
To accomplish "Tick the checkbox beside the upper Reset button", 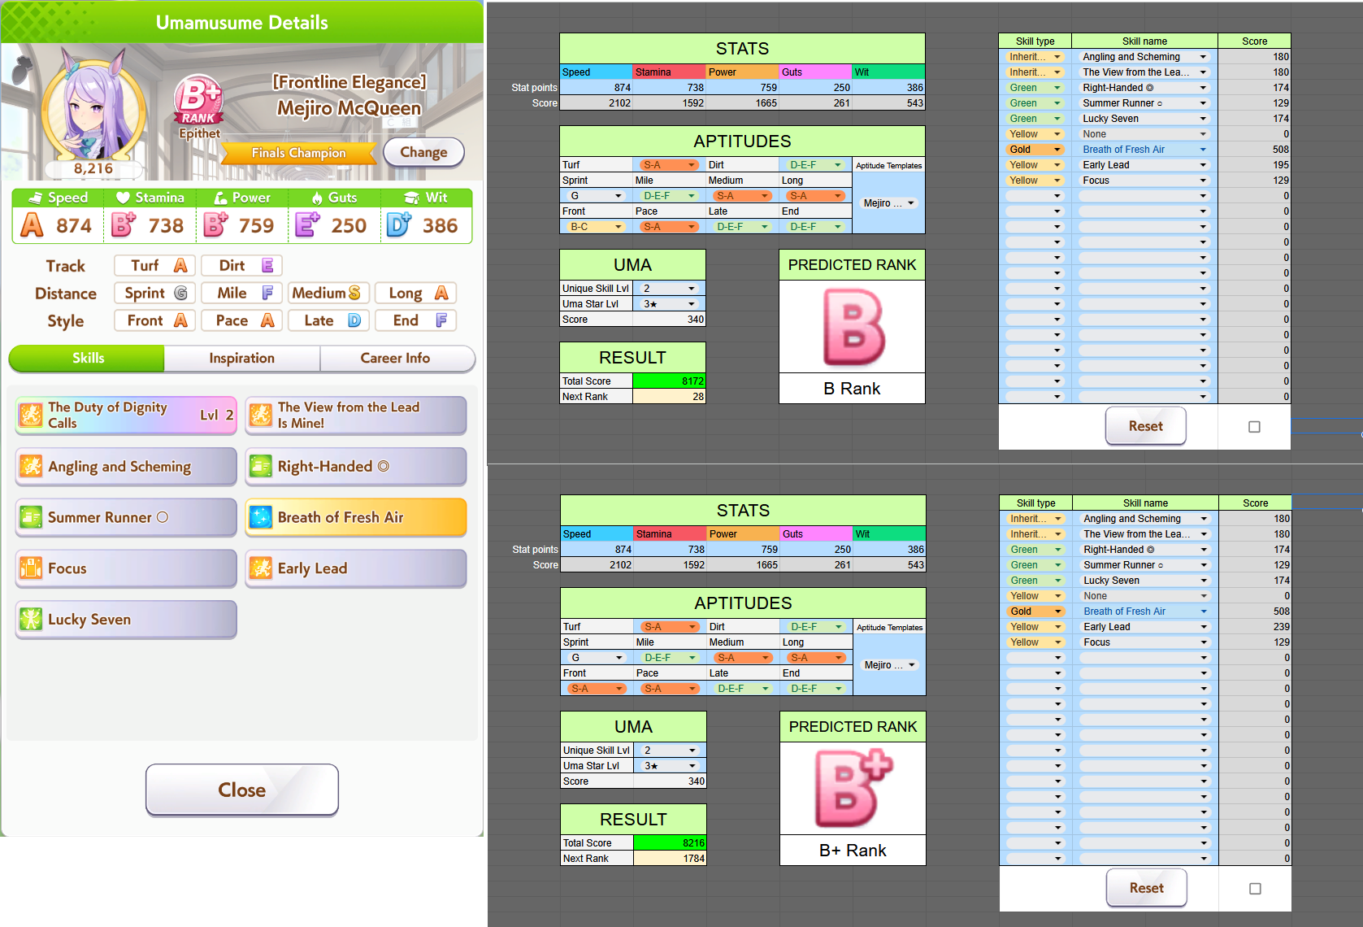I will 1254,427.
